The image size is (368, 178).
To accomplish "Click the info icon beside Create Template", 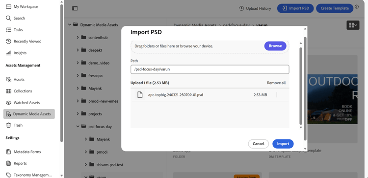I will 357,7.
